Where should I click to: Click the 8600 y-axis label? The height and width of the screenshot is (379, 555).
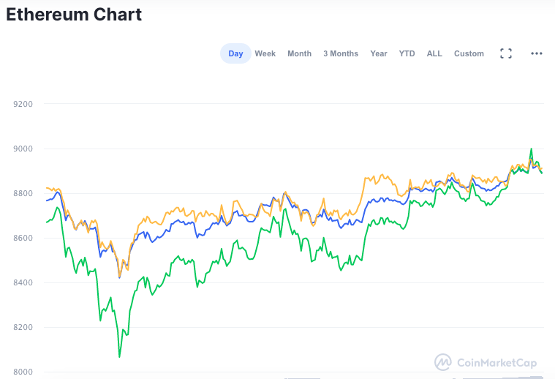pos(23,238)
